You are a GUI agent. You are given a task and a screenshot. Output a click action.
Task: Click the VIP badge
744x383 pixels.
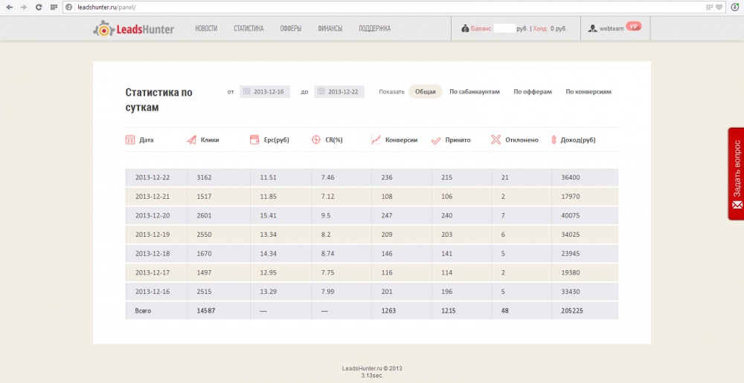click(633, 26)
